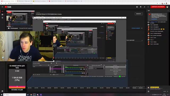Open the Файл menu in OBS
Screen dimensions: 170x96
(x=35, y=19)
